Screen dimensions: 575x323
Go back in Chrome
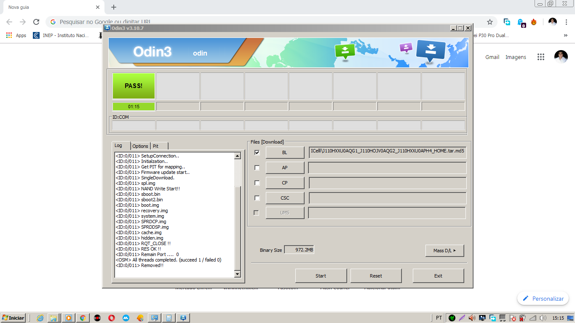9,22
